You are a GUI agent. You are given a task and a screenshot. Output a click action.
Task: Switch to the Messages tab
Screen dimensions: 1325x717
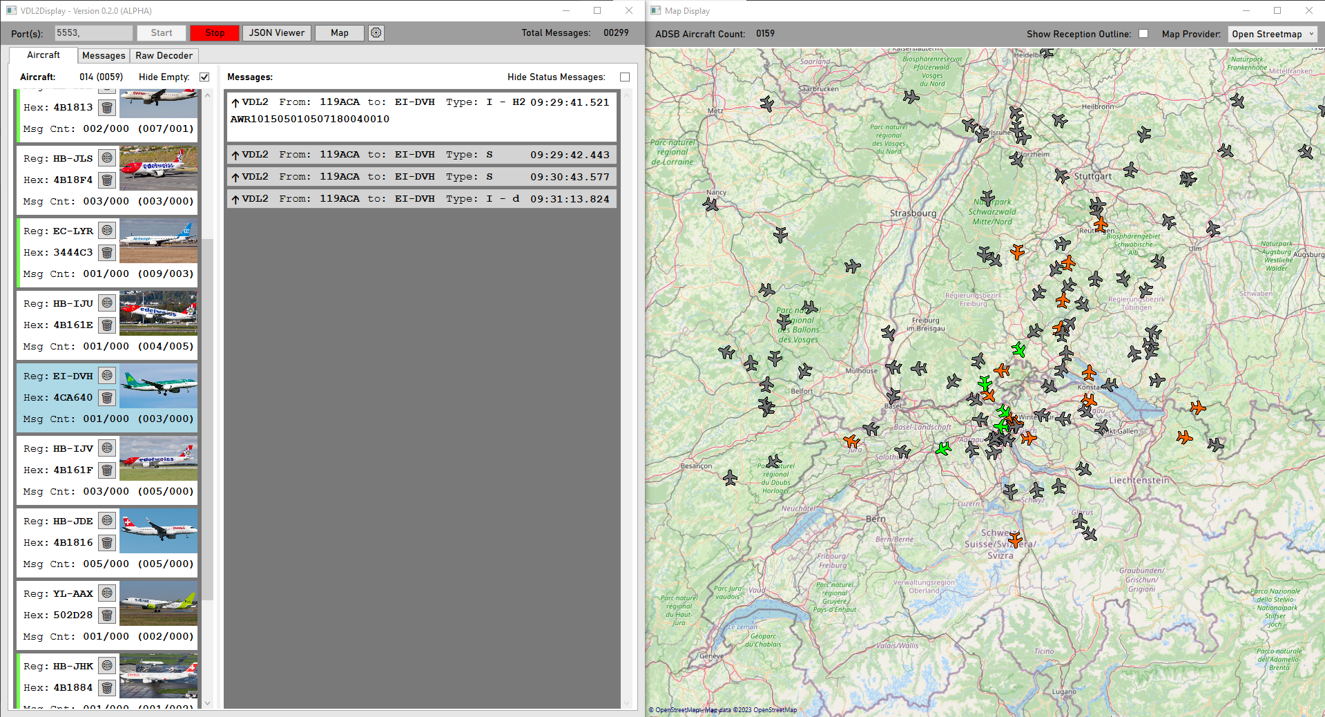pos(104,56)
